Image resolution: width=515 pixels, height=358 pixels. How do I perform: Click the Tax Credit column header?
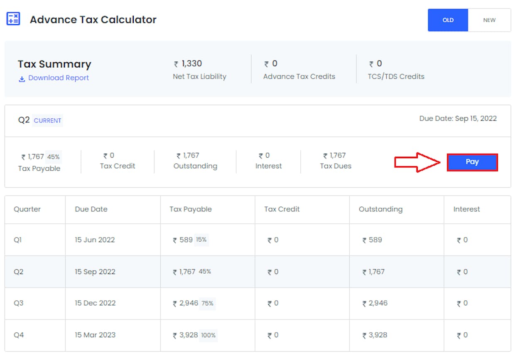(x=282, y=209)
